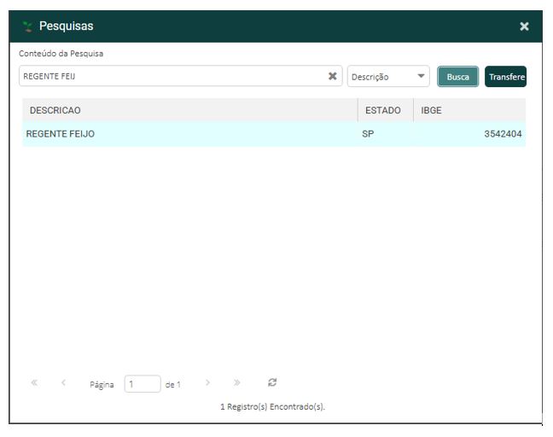Go to the next results page

[x=207, y=384]
